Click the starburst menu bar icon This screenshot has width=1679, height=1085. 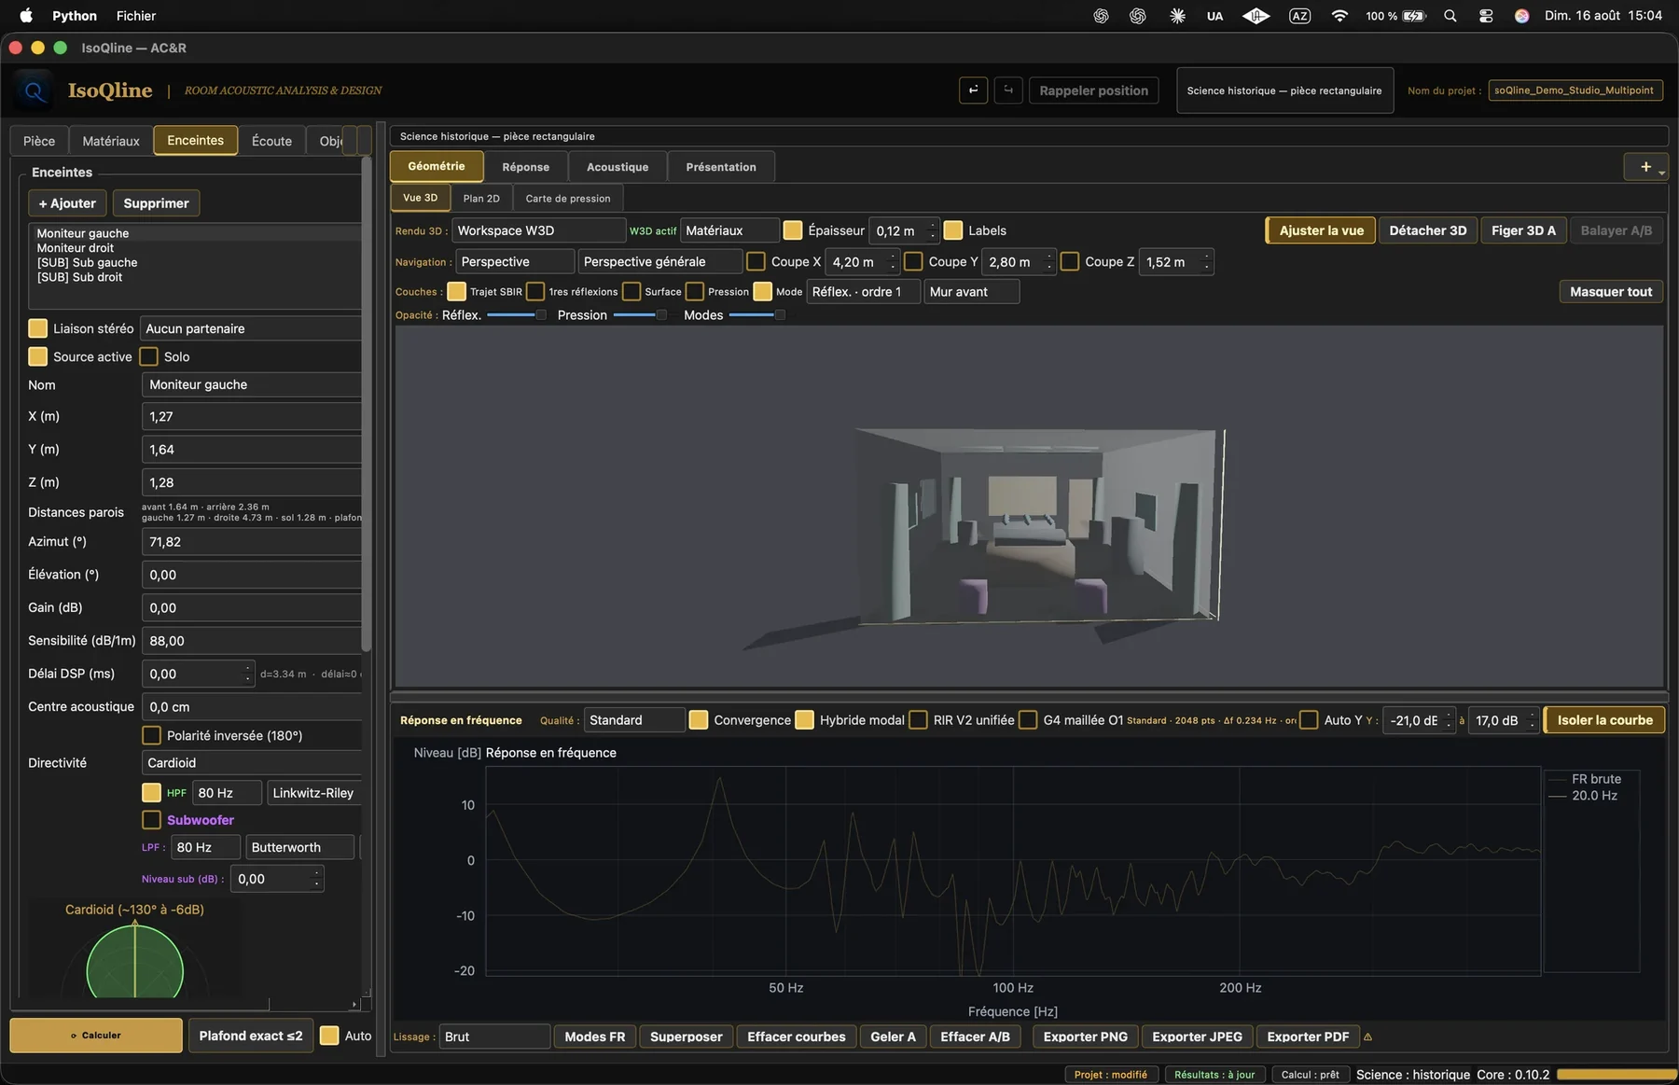(1177, 16)
